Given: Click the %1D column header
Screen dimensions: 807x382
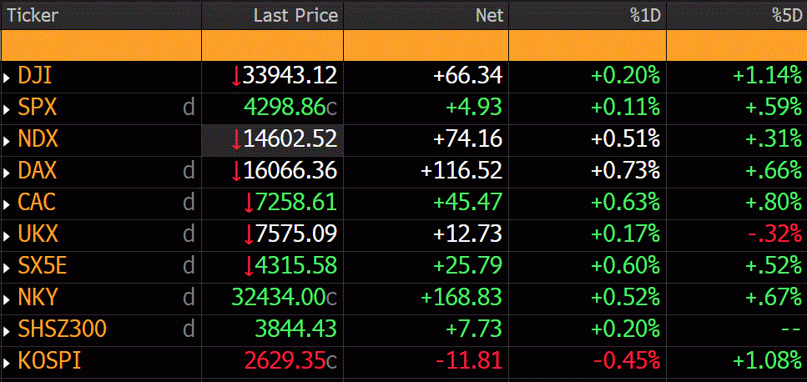Looking at the screenshot, I should pyautogui.click(x=643, y=15).
